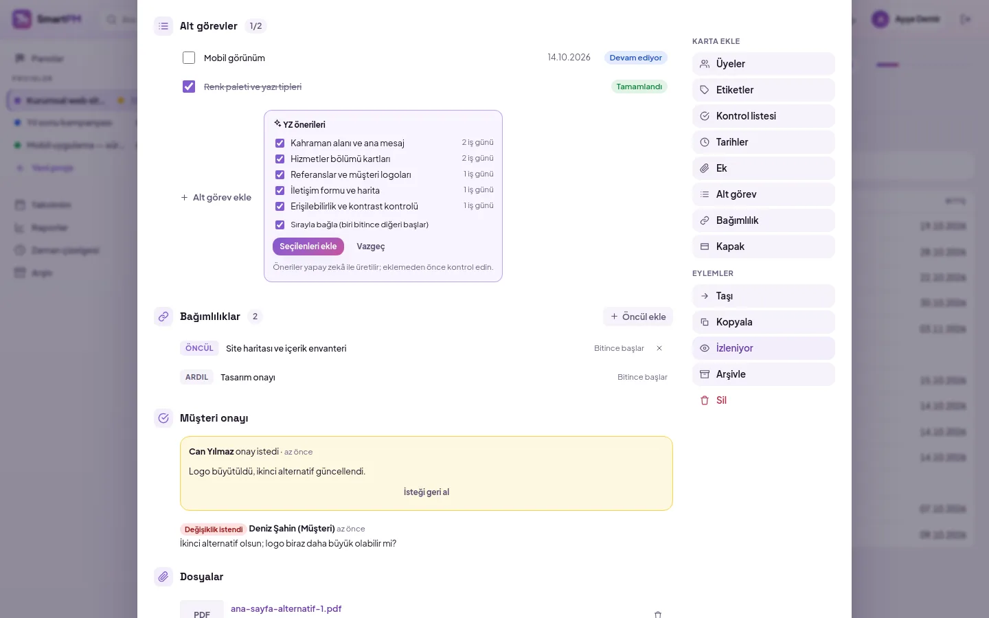989x618 pixels.
Task: Click Sil delete action
Action: (764, 400)
